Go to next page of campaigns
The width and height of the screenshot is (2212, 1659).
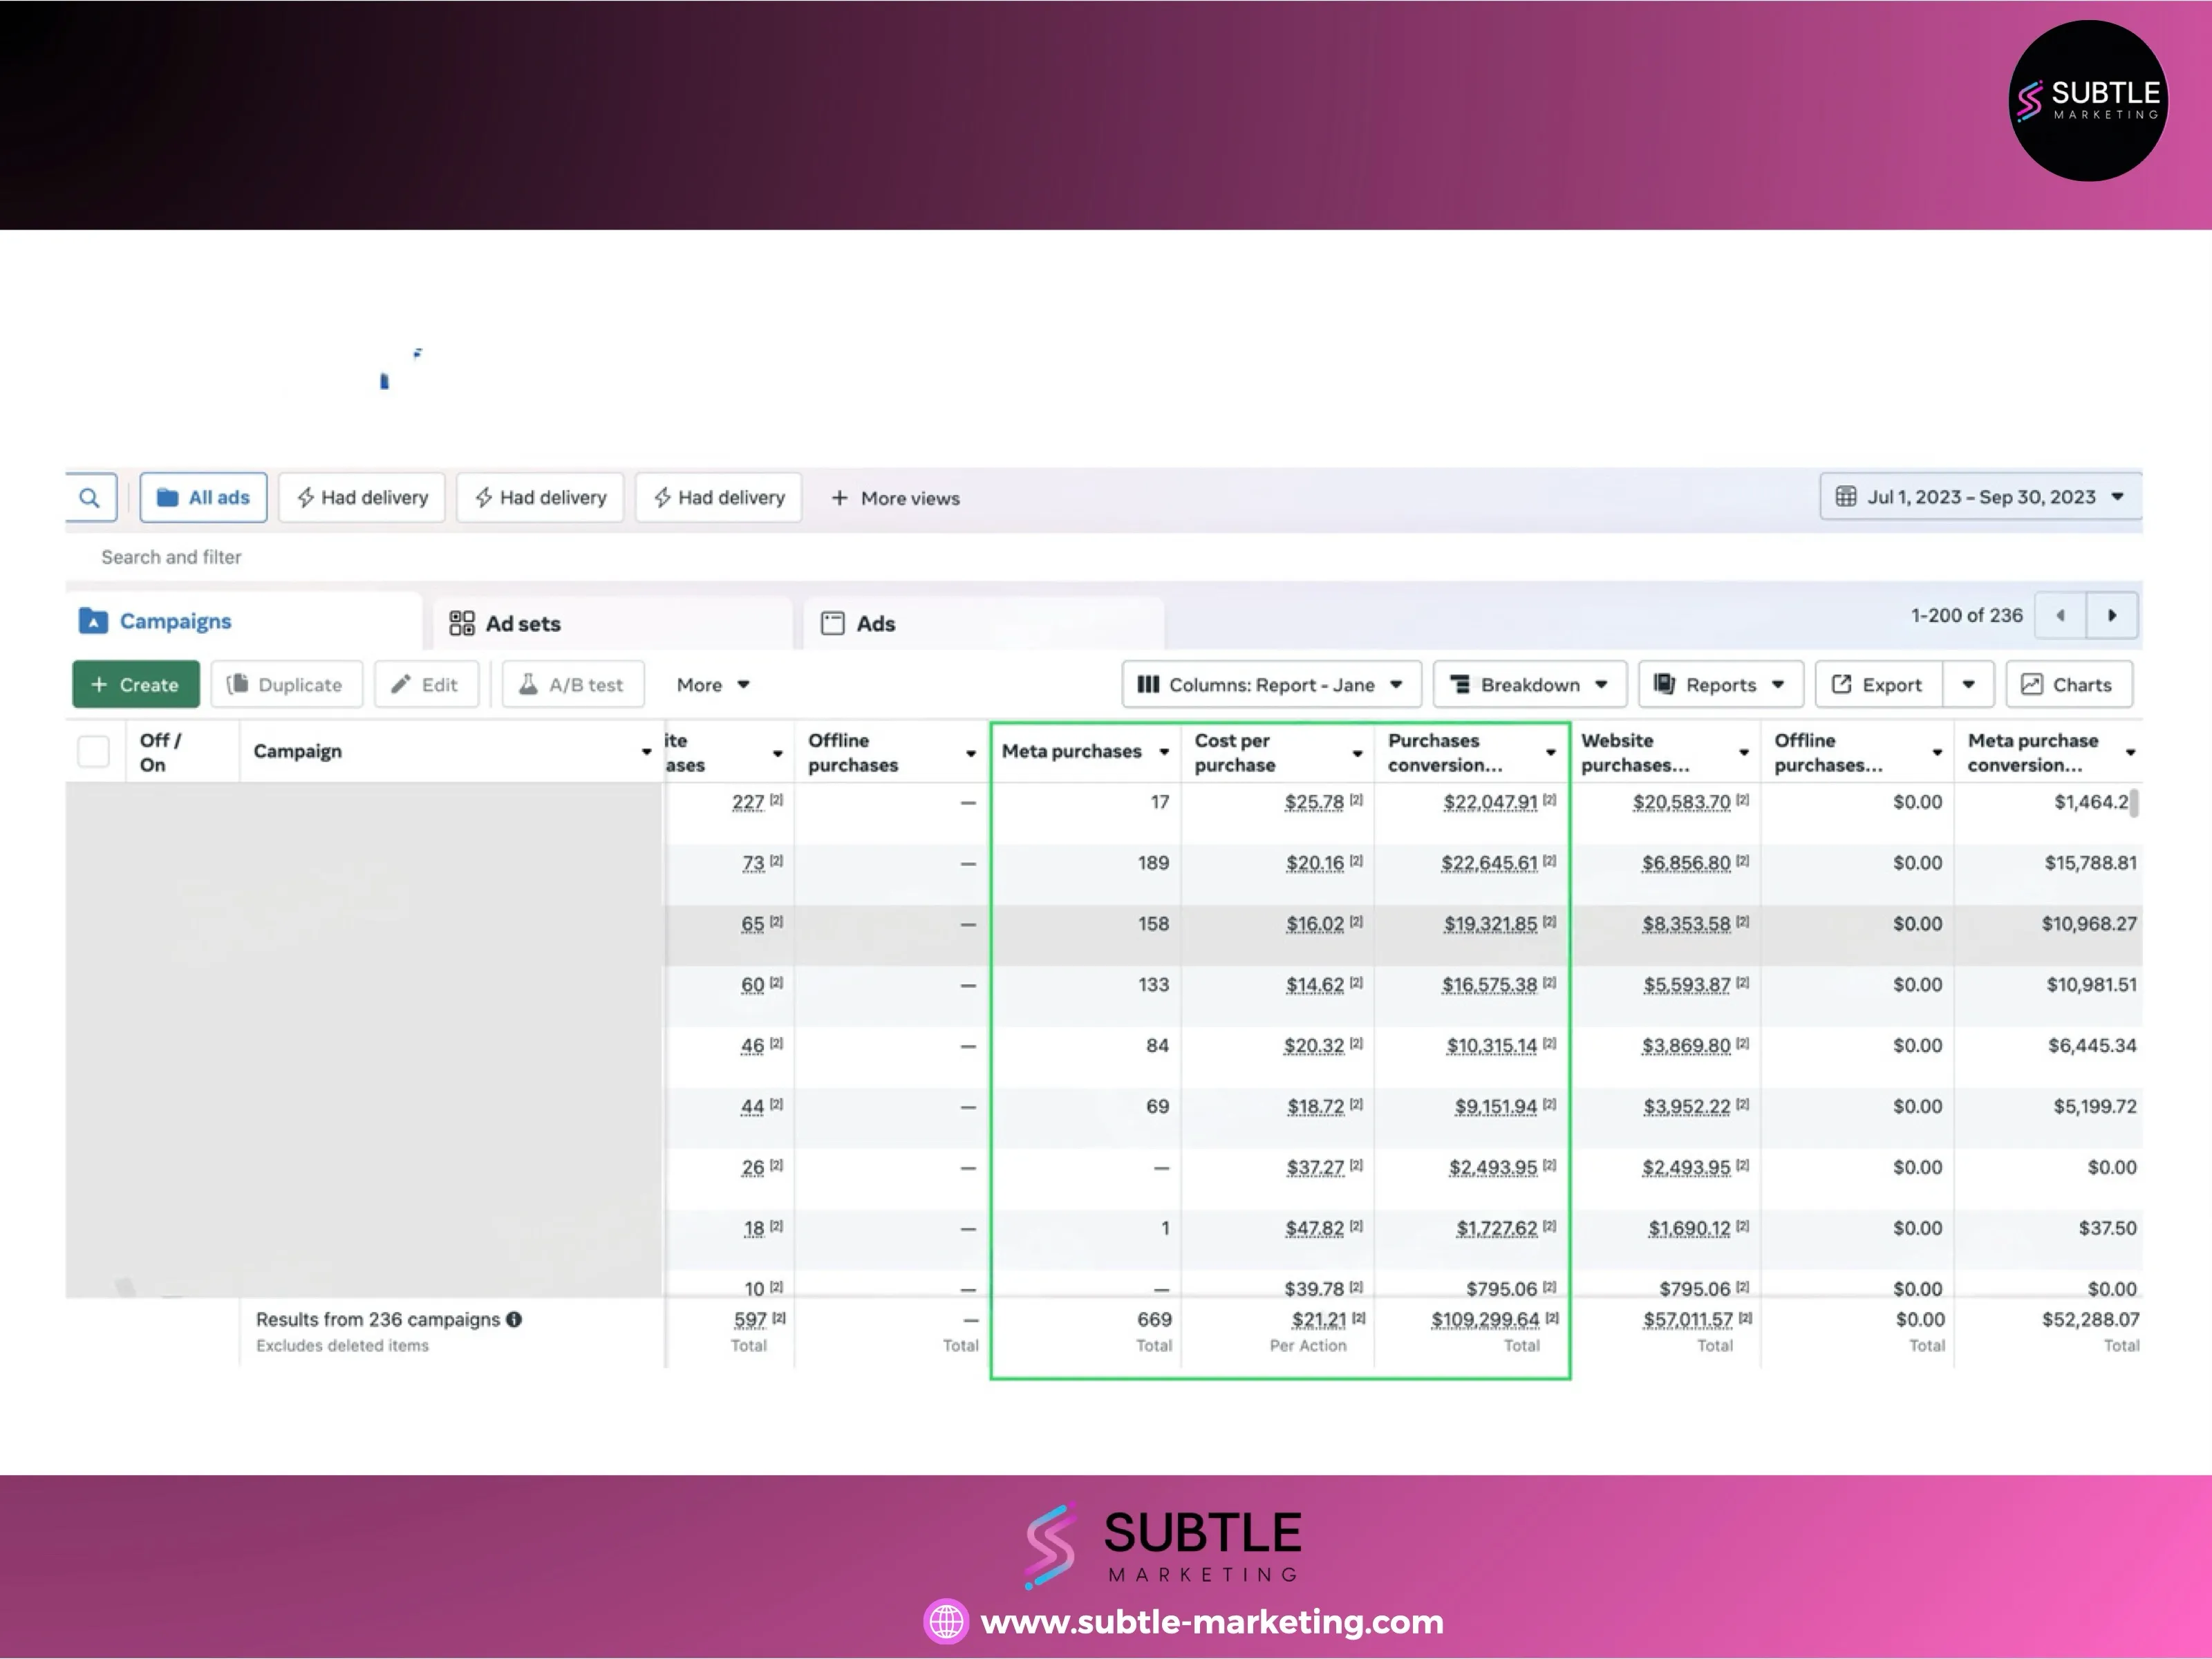[x=2112, y=615]
